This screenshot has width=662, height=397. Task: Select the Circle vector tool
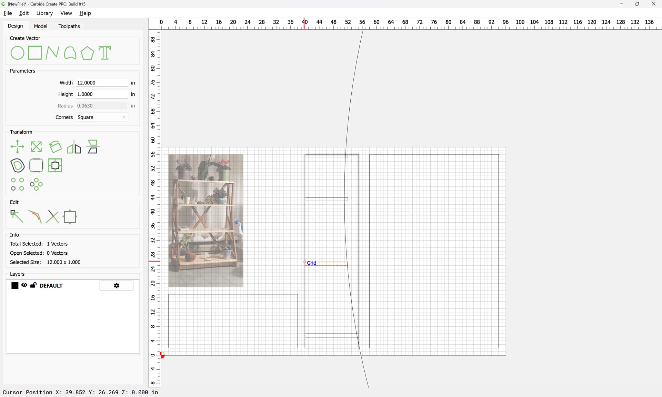pyautogui.click(x=17, y=53)
